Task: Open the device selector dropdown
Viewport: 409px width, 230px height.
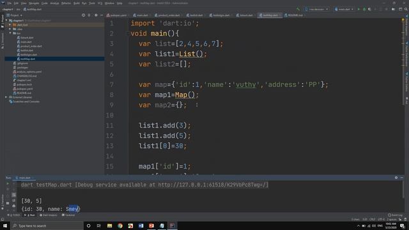Action: pyautogui.click(x=316, y=9)
